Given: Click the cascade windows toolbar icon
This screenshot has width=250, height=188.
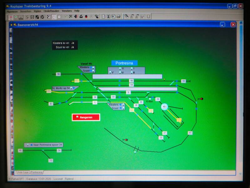Looking at the screenshot, I should tap(127, 16).
